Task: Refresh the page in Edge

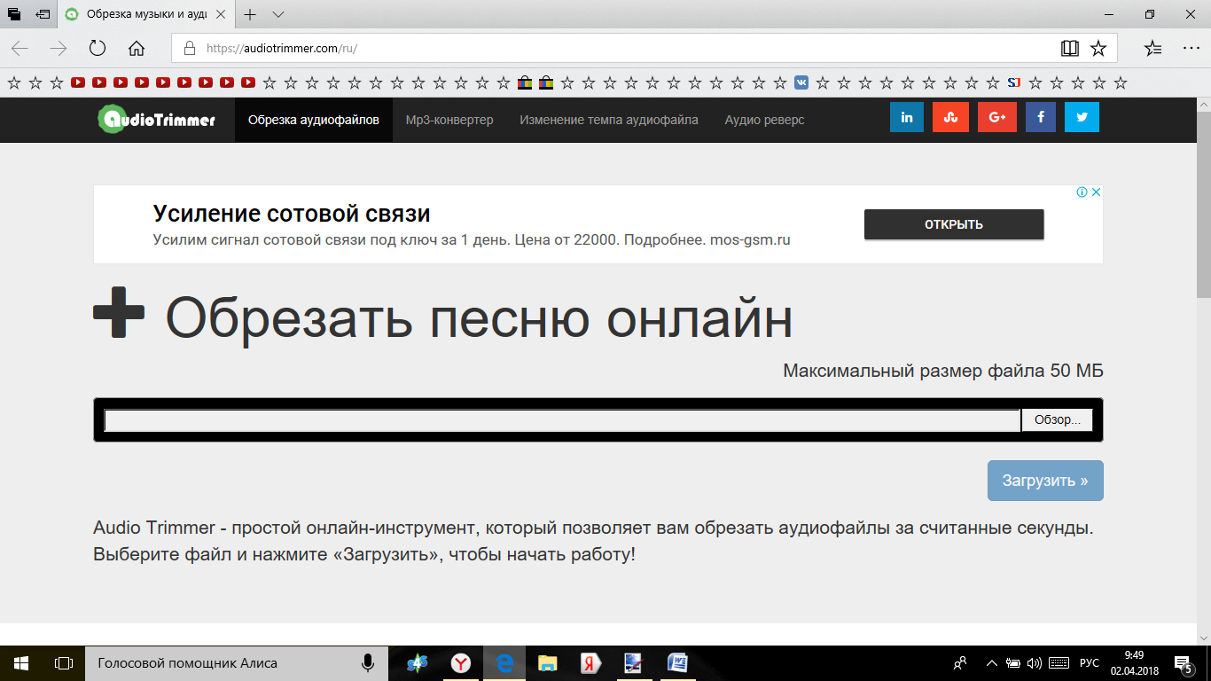Action: pyautogui.click(x=98, y=48)
